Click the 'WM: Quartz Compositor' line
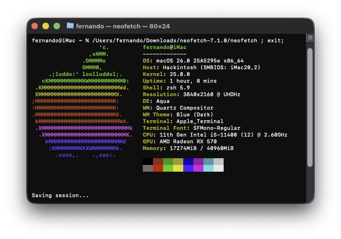The image size is (341, 239). (178, 108)
